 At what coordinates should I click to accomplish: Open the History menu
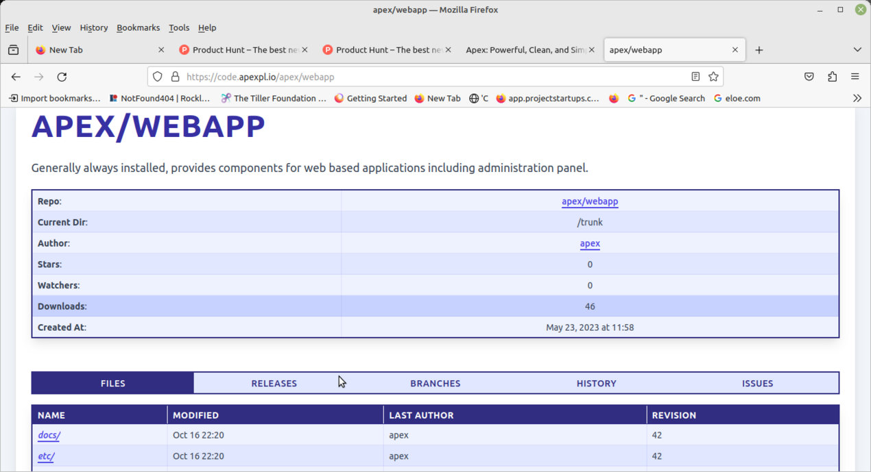click(94, 27)
